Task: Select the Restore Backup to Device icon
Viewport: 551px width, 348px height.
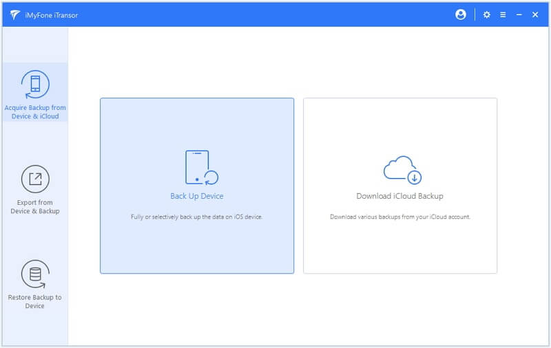Action: 35,274
